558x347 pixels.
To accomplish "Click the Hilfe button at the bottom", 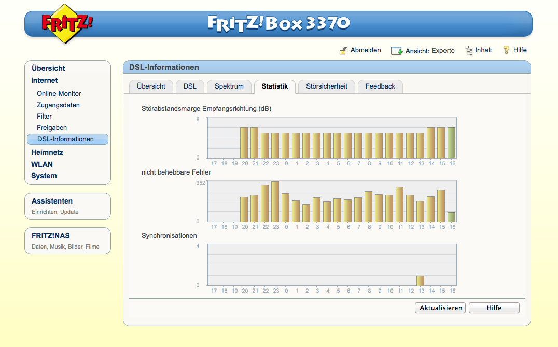I will [x=494, y=308].
